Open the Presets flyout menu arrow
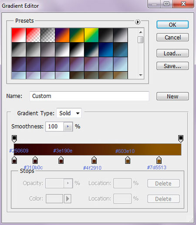196x225 pixels. click(x=138, y=22)
